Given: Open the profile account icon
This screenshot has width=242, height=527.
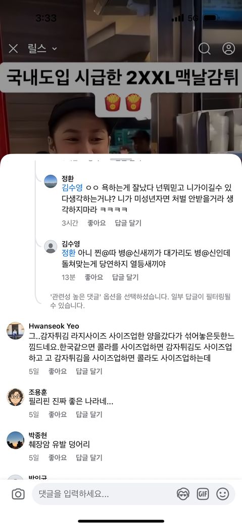Looking at the screenshot, I should [x=228, y=49].
